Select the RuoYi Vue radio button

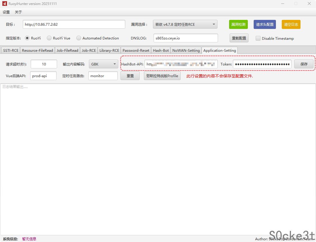tap(49, 38)
